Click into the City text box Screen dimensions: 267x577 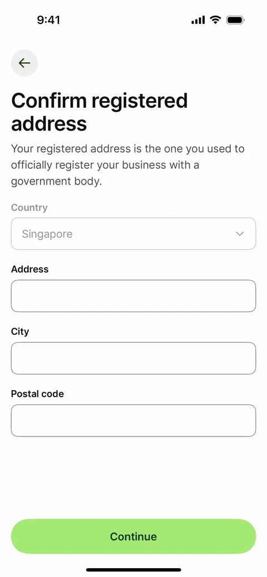pos(133,358)
